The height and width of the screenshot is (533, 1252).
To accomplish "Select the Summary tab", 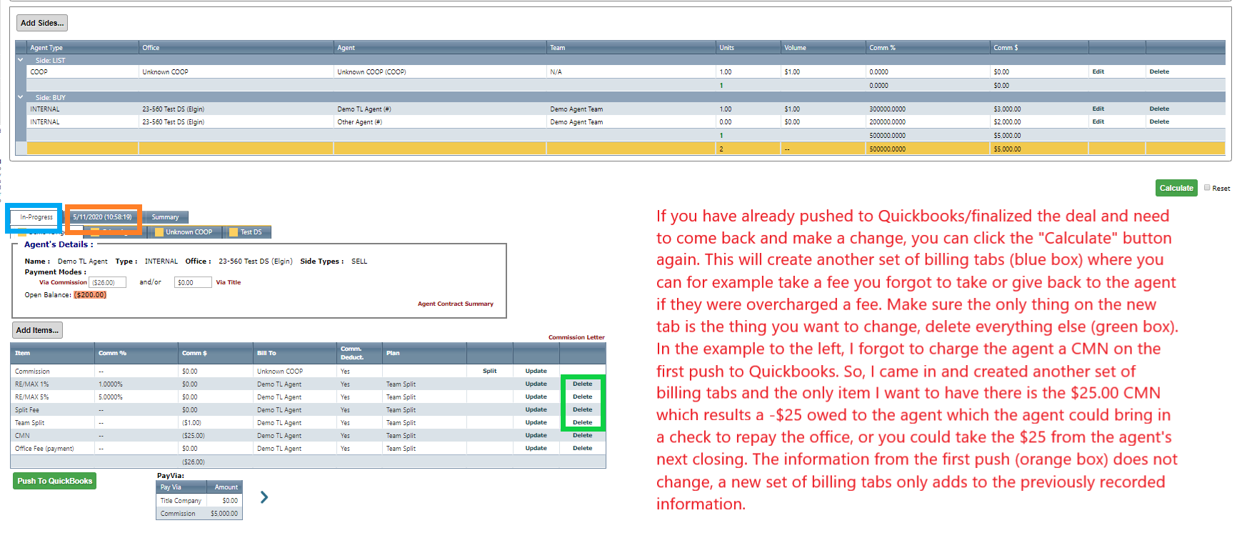I will 165,217.
